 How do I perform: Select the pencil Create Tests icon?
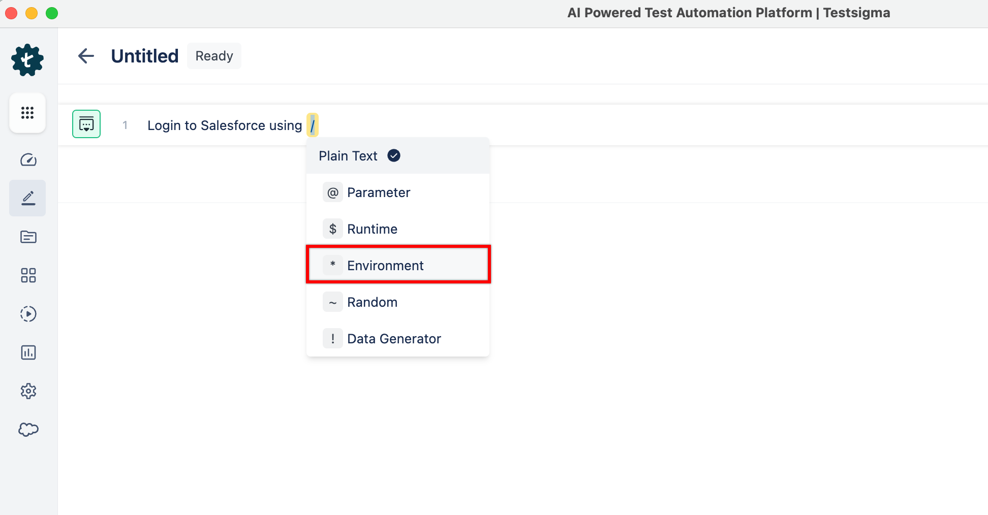pos(28,198)
